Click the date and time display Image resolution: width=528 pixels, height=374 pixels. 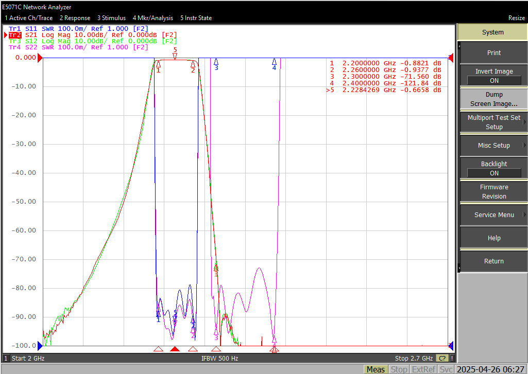point(490,369)
